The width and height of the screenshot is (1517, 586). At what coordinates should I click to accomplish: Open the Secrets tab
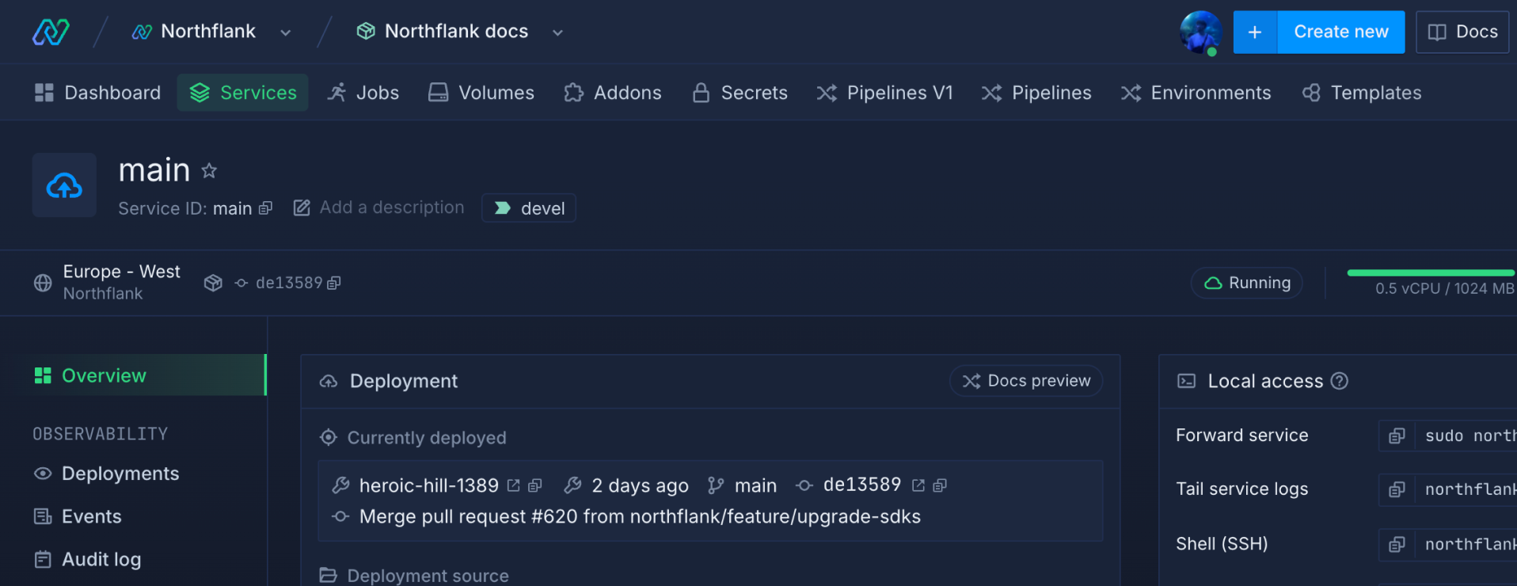pyautogui.click(x=739, y=93)
